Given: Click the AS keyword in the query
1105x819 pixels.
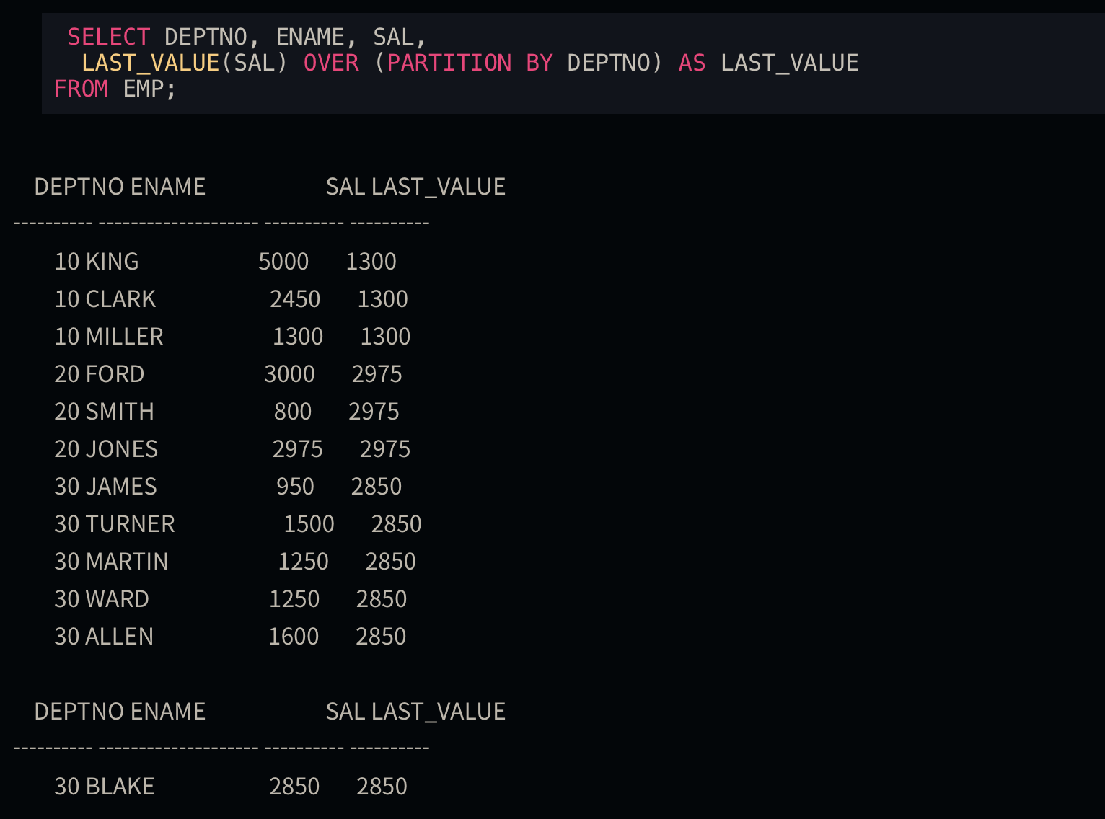Looking at the screenshot, I should pyautogui.click(x=692, y=63).
